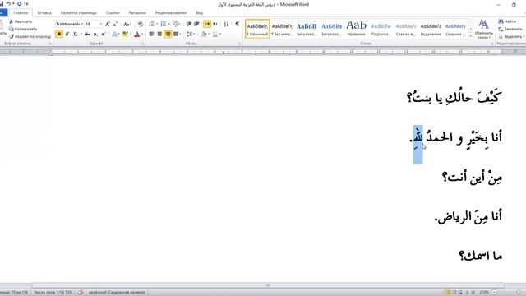
Task: Click the Increase Indent icon
Action: tap(196, 24)
